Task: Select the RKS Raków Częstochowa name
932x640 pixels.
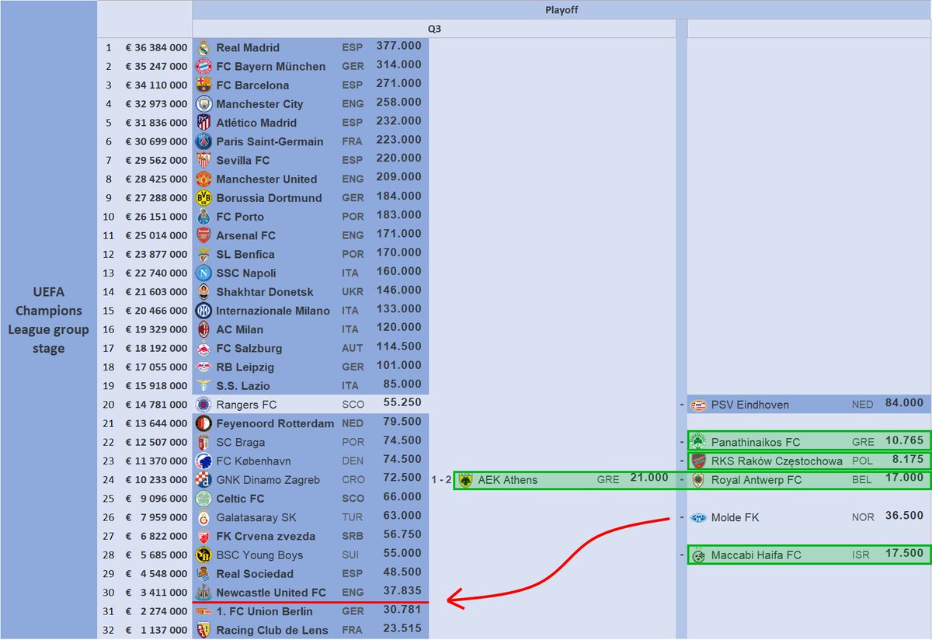Action: 777,461
